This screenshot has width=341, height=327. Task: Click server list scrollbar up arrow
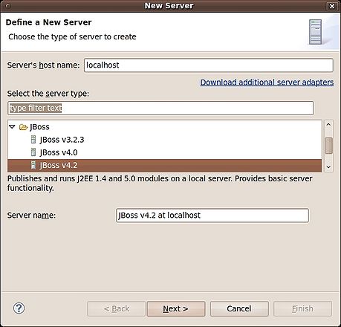point(328,125)
